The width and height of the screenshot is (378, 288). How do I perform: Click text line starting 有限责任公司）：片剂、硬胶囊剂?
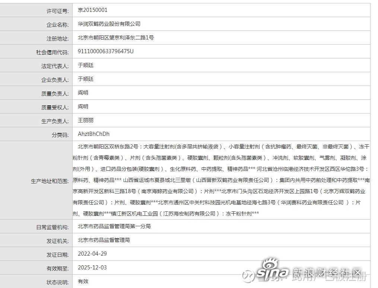(x=216, y=202)
